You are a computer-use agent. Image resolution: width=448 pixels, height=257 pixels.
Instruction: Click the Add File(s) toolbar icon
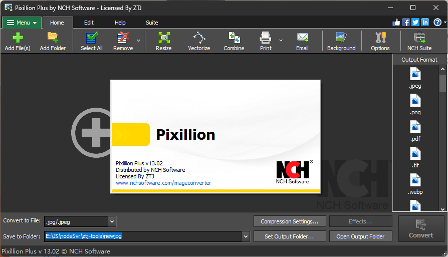[18, 38]
